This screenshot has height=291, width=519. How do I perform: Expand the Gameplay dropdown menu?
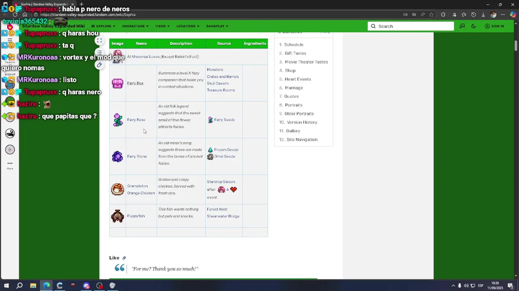(x=217, y=26)
